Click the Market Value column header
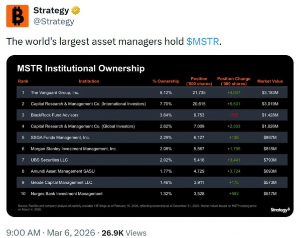Image resolution: width=301 pixels, height=238 pixels. point(270,81)
